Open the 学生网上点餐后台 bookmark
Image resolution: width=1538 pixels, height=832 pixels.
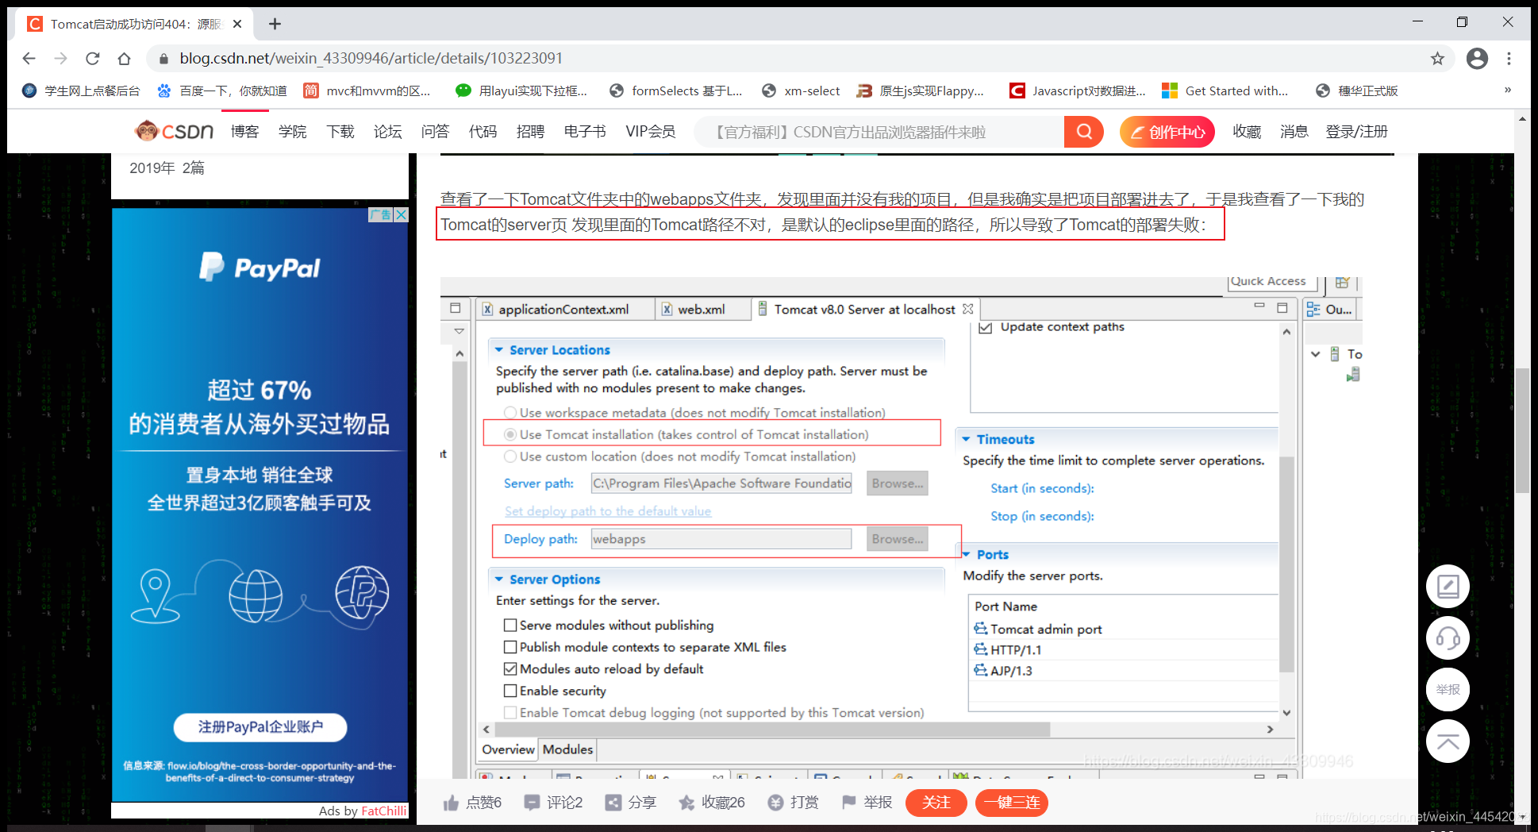coord(81,91)
